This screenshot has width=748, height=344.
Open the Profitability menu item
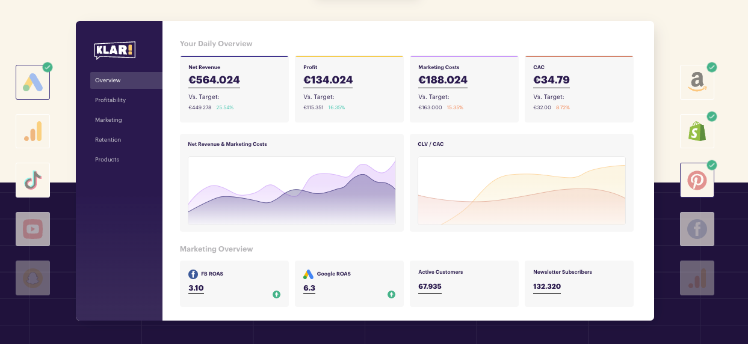coord(110,100)
